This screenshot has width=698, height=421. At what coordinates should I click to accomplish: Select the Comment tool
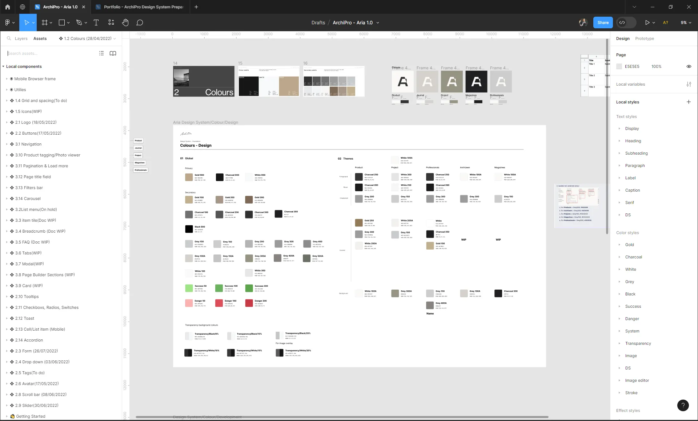[x=140, y=23]
